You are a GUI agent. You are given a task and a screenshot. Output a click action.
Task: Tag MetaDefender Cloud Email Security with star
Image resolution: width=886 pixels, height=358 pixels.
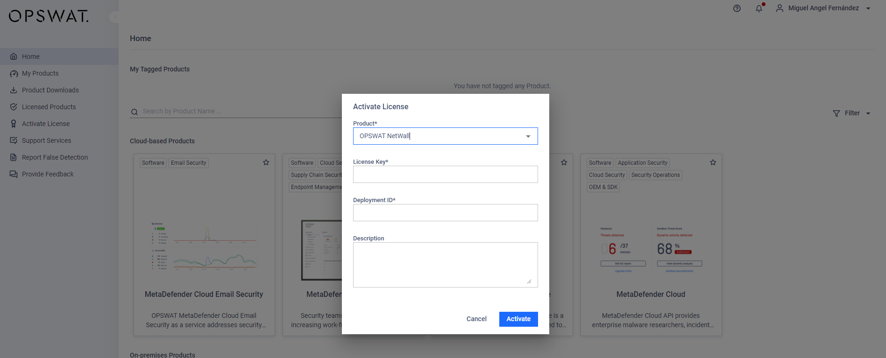pos(266,162)
